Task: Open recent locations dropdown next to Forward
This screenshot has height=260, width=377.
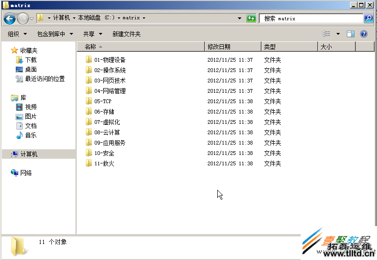Action: (32, 19)
